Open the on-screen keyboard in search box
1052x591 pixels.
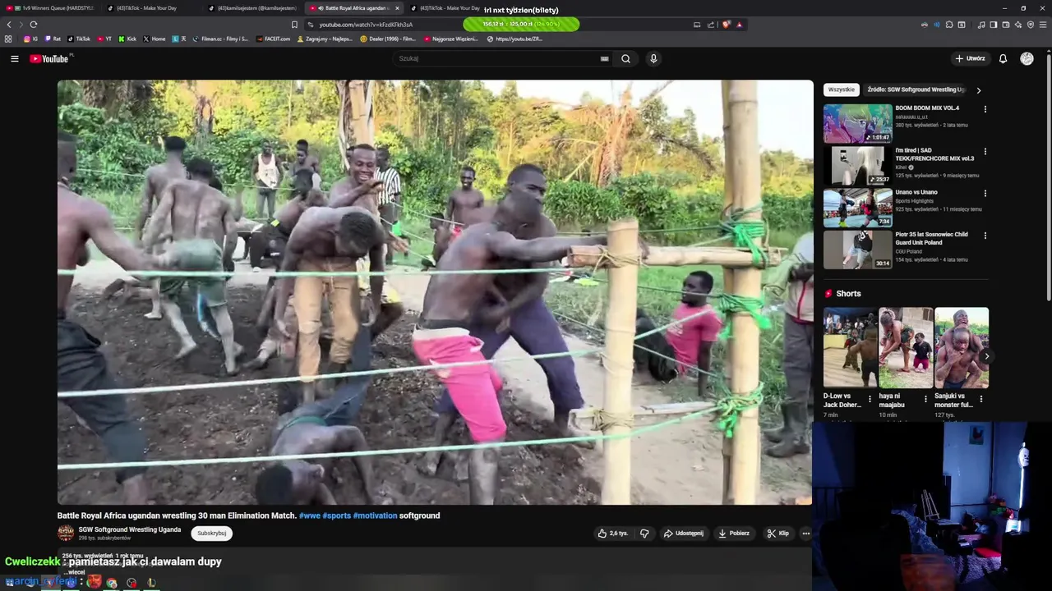coord(605,58)
